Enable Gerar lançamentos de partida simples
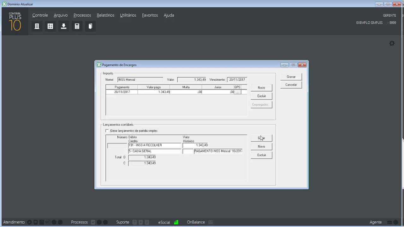Screen dimensions: 404x227 [107, 131]
